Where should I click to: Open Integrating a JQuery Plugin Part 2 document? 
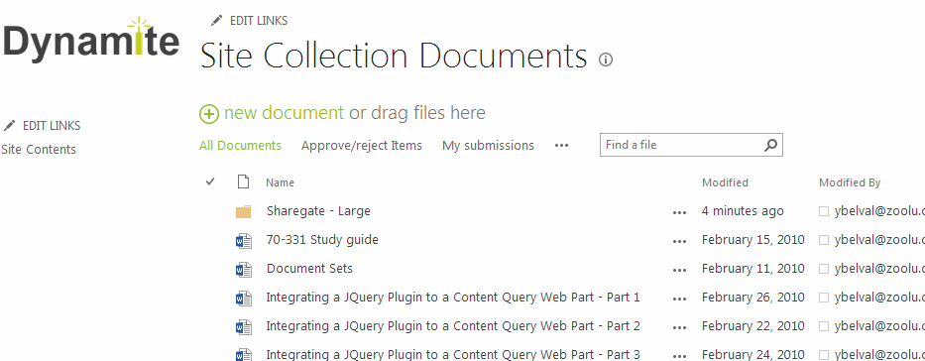click(x=453, y=326)
